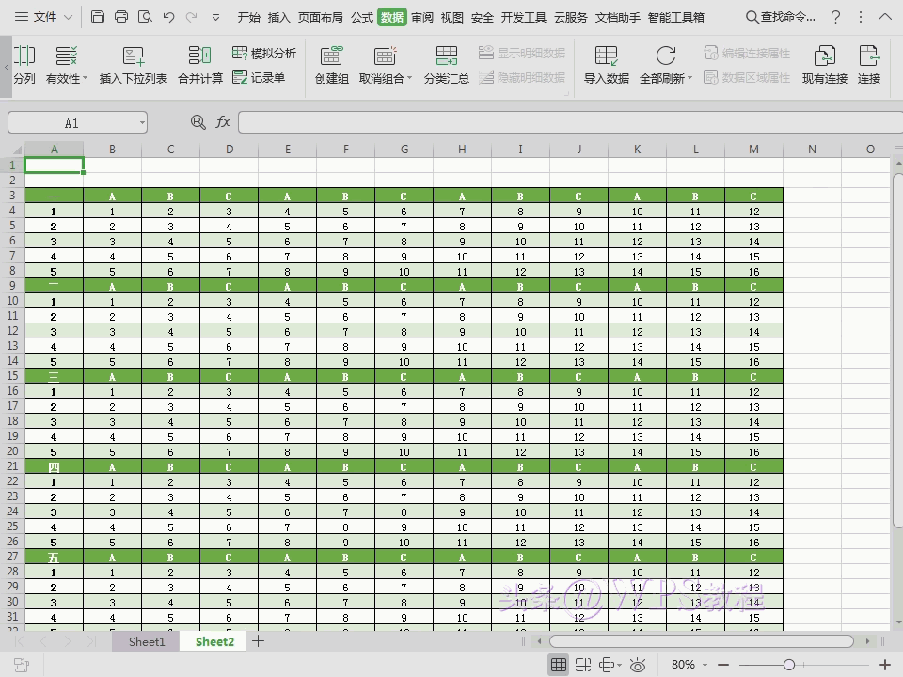Image resolution: width=903 pixels, height=677 pixels.
Task: Click the Select All corner triangle
Action: (x=17, y=150)
